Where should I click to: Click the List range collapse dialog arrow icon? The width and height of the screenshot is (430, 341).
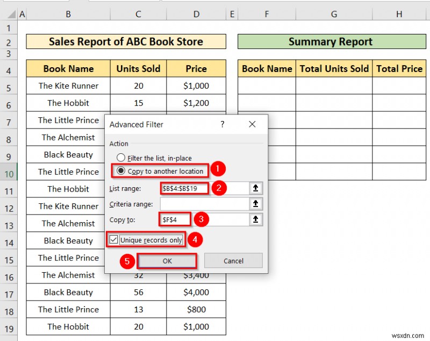(x=256, y=188)
